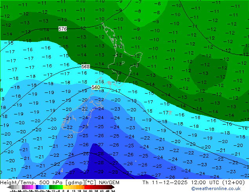This screenshot has height=192, width=249.
Task: Click the -29 temperature value on map
Action: (x=99, y=172)
